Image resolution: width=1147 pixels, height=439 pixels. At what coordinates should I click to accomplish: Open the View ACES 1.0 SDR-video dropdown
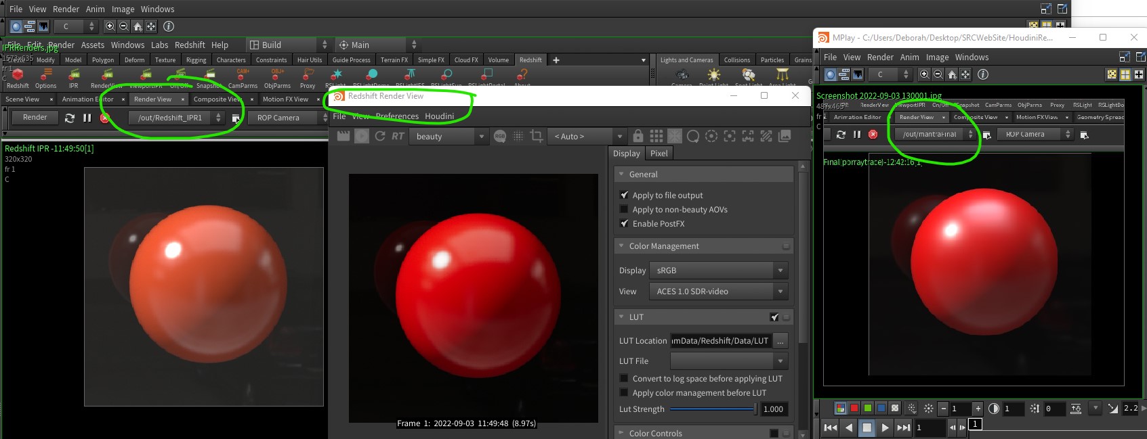(x=719, y=292)
